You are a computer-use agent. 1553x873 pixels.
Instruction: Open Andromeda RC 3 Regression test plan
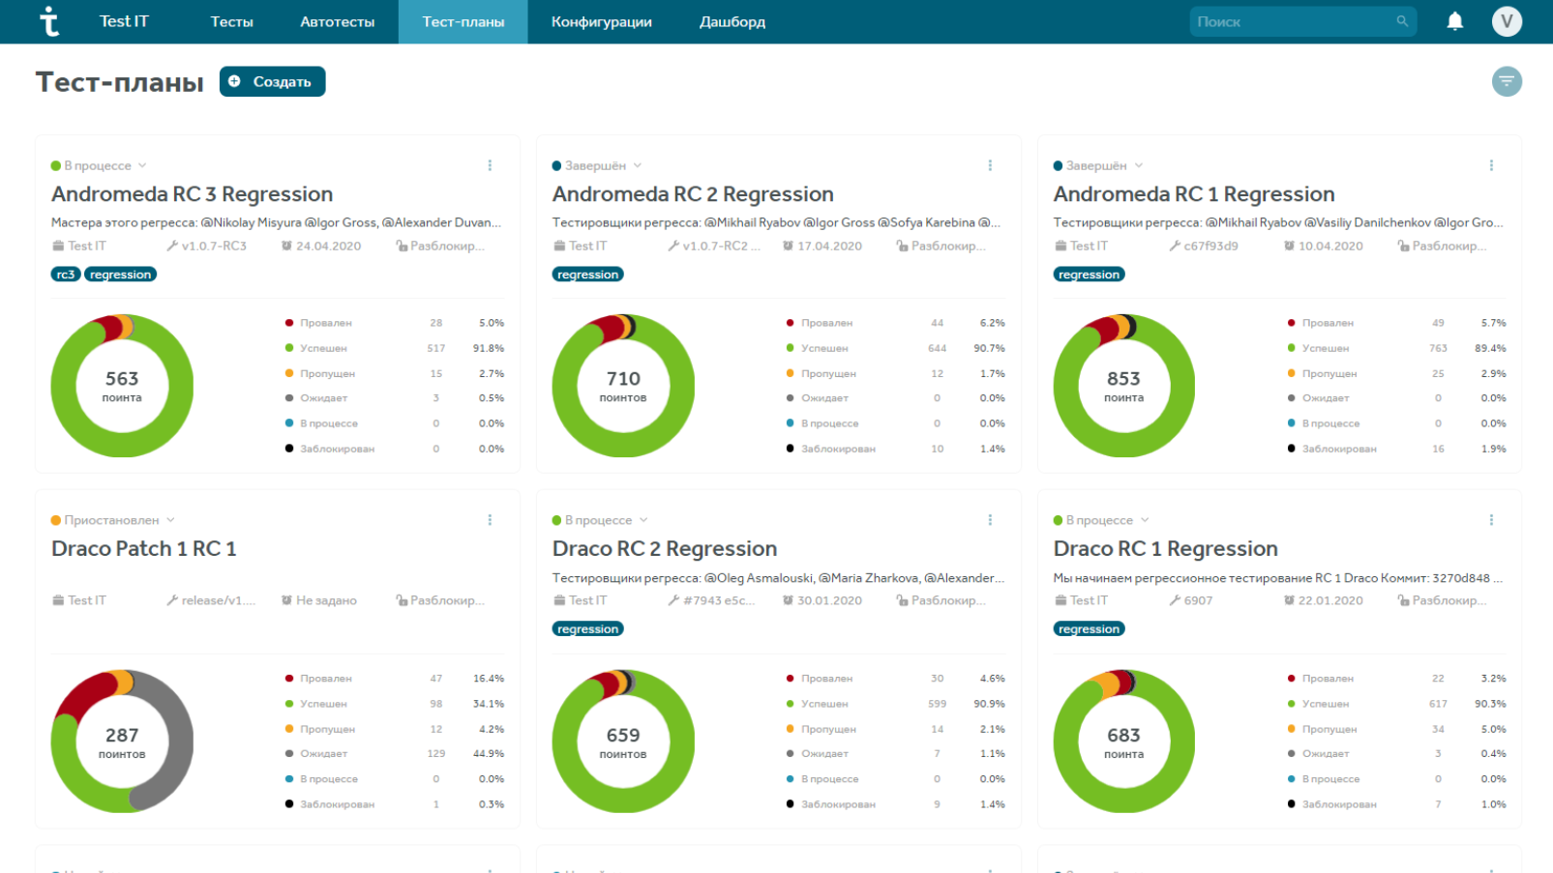pyautogui.click(x=193, y=194)
